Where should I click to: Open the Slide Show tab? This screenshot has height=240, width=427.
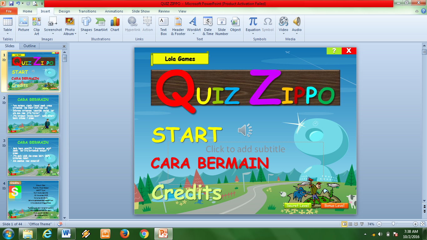[x=141, y=11]
